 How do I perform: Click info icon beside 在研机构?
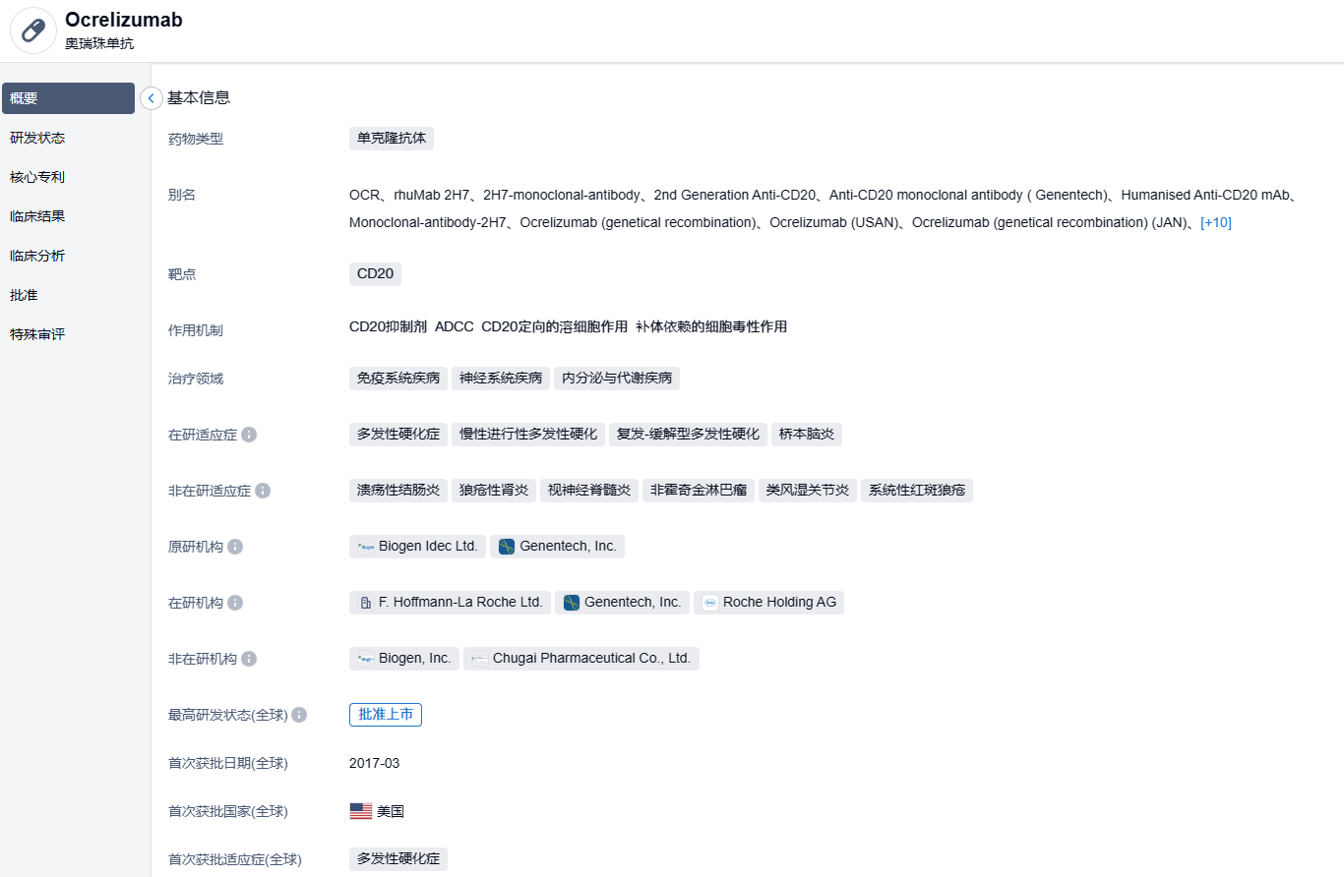click(235, 603)
